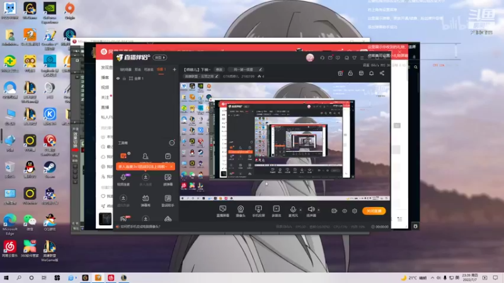Open 直播 in NetEase Music sidebar
The width and height of the screenshot is (504, 283).
[105, 107]
